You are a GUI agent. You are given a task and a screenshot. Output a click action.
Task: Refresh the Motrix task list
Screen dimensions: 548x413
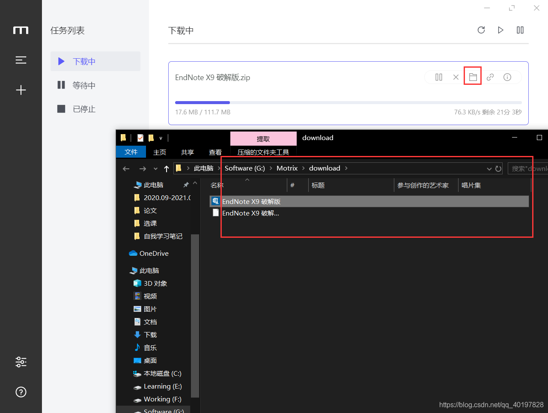point(481,30)
